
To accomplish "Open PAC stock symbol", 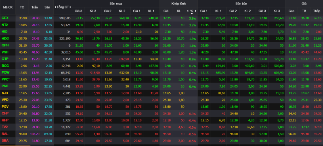I will [x=5, y=86].
